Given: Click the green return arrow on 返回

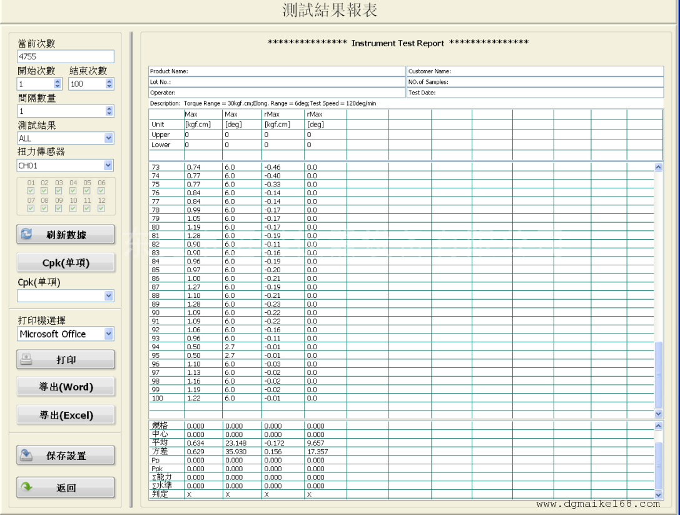Looking at the screenshot, I should 26,487.
